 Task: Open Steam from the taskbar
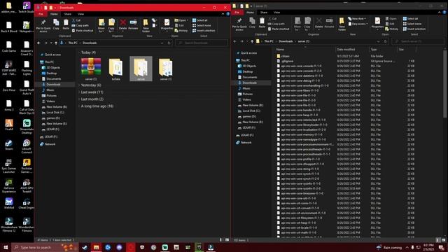[x=85, y=247]
